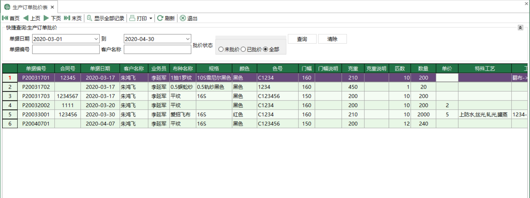Click the 10S雪尼尔黑色 cell
Screen dimensions: 530x198
[x=214, y=78]
